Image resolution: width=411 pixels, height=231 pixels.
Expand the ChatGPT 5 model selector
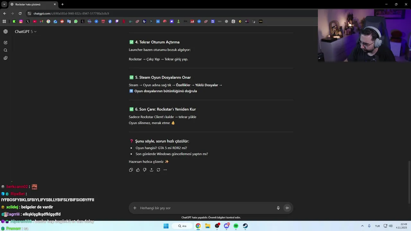click(26, 31)
